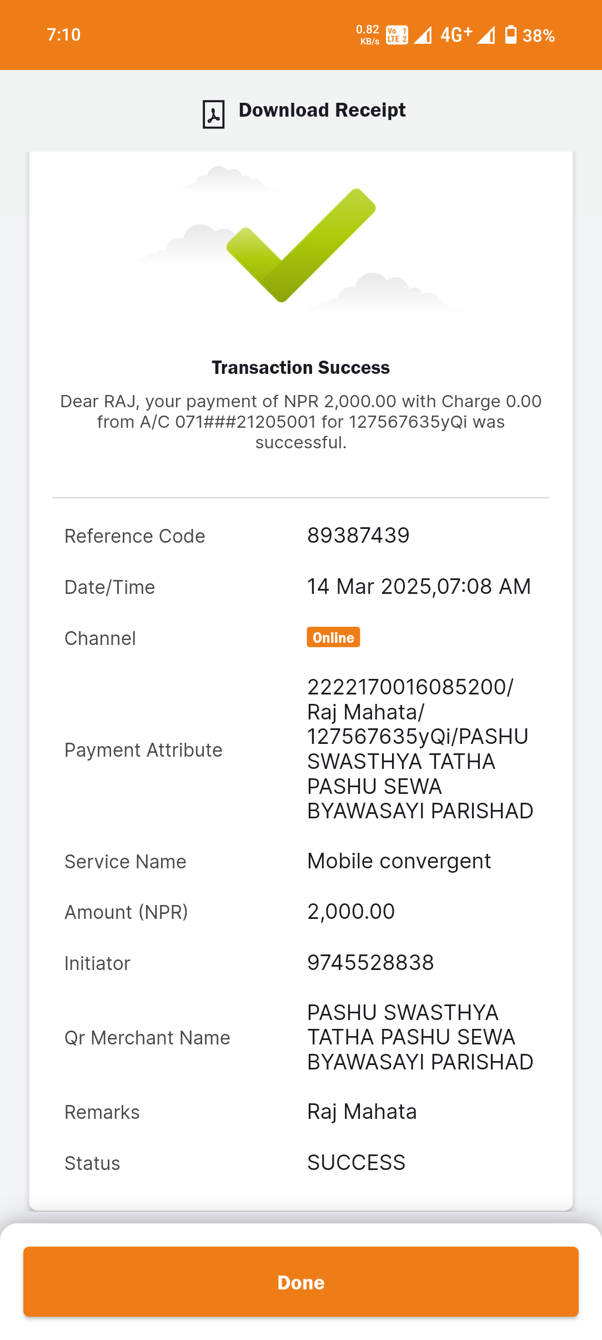Tap the battery icon in status bar
This screenshot has height=1340, width=602.
[511, 34]
